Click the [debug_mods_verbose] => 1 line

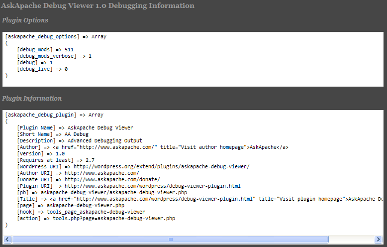point(54,56)
